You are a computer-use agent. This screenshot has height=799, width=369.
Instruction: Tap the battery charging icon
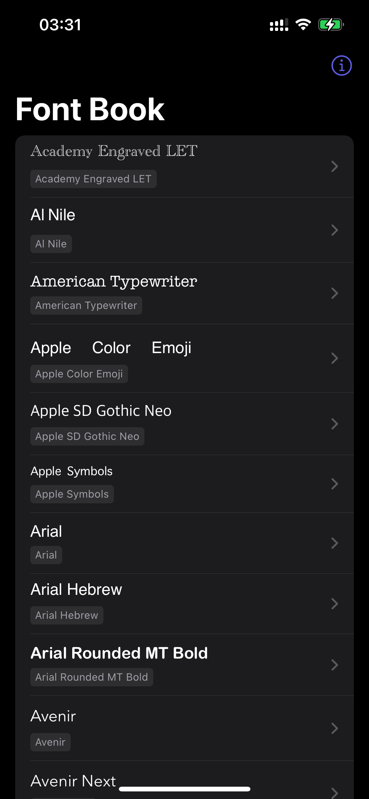[331, 25]
